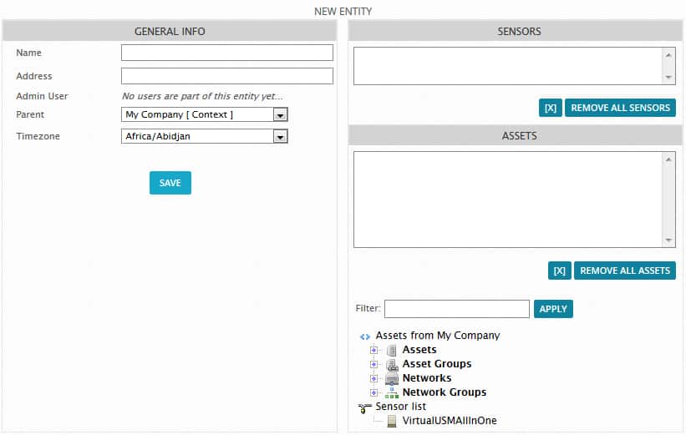Click the Networks icon in tree

point(392,378)
